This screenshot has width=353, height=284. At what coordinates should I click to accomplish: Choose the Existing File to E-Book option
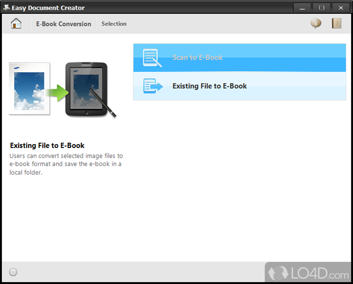pos(240,86)
